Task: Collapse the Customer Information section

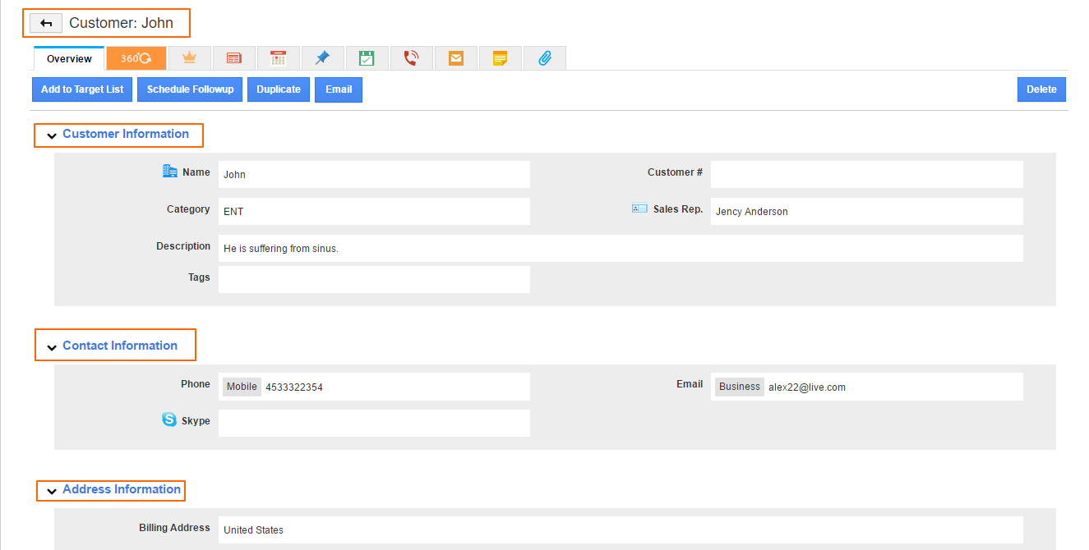Action: (52, 135)
